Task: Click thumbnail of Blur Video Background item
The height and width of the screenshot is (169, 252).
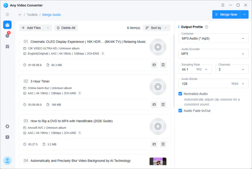Action: click(x=158, y=161)
